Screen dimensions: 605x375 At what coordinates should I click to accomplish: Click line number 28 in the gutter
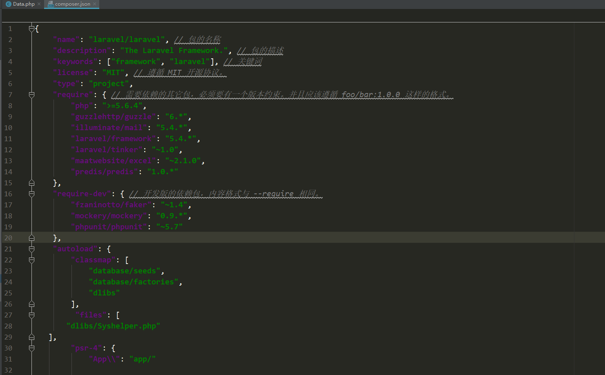(x=8, y=326)
